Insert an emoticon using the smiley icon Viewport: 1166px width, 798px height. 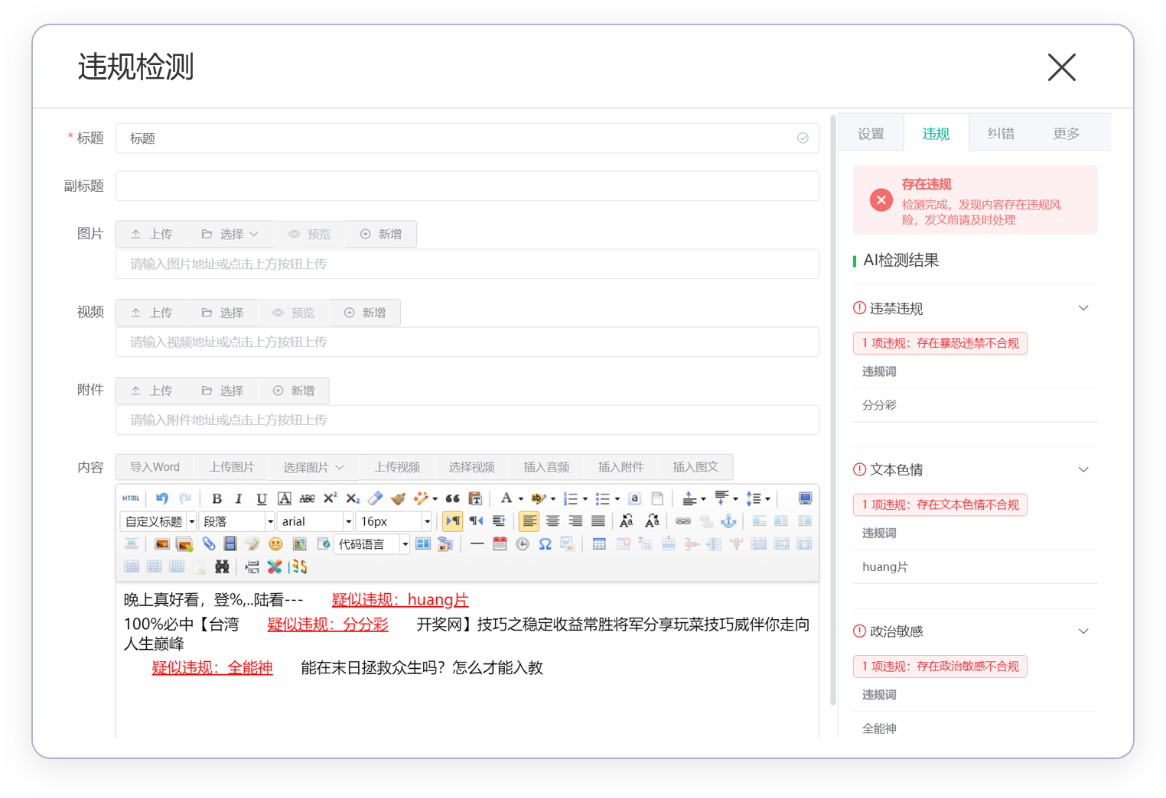tap(275, 544)
